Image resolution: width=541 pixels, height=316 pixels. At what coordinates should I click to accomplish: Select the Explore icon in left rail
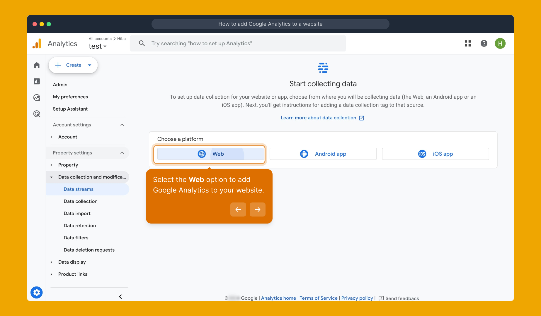click(x=36, y=98)
